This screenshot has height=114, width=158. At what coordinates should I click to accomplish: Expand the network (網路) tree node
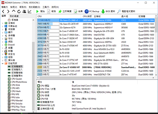[3, 42]
